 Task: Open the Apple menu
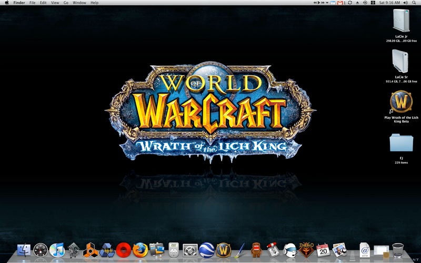point(6,3)
